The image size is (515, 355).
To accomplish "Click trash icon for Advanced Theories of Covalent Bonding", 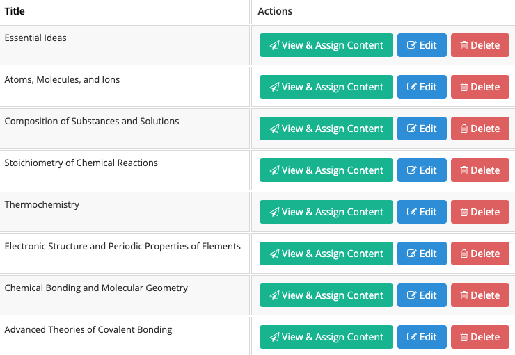I will point(463,337).
